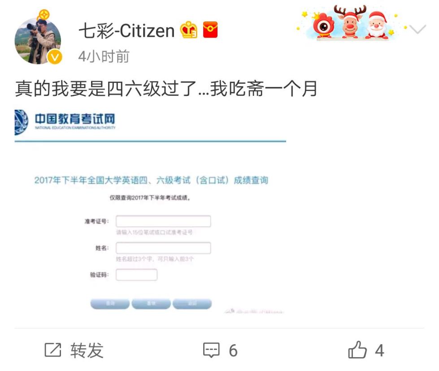
Task: Click the 验证码 captcha input field
Action: (x=137, y=275)
